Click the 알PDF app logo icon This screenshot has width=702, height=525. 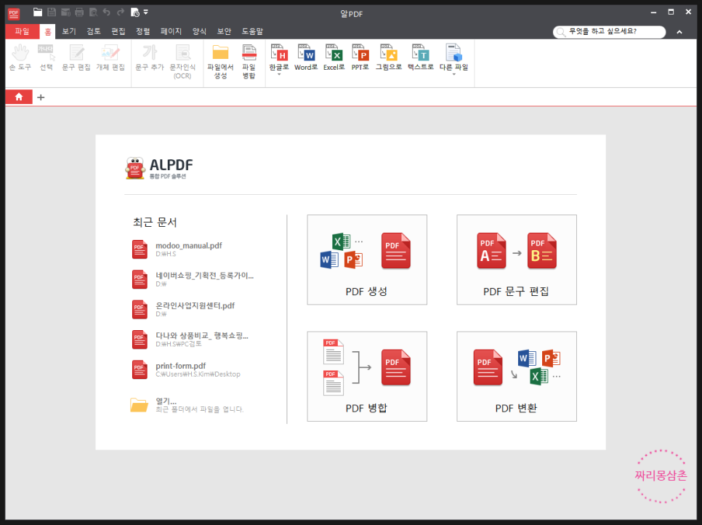click(x=14, y=13)
